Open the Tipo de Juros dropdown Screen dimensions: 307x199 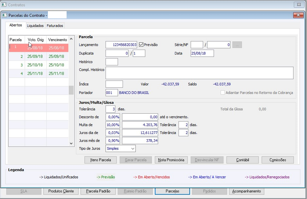click(121, 148)
